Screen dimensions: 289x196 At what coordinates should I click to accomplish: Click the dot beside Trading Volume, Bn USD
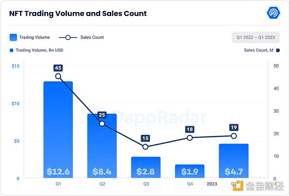pyautogui.click(x=11, y=50)
